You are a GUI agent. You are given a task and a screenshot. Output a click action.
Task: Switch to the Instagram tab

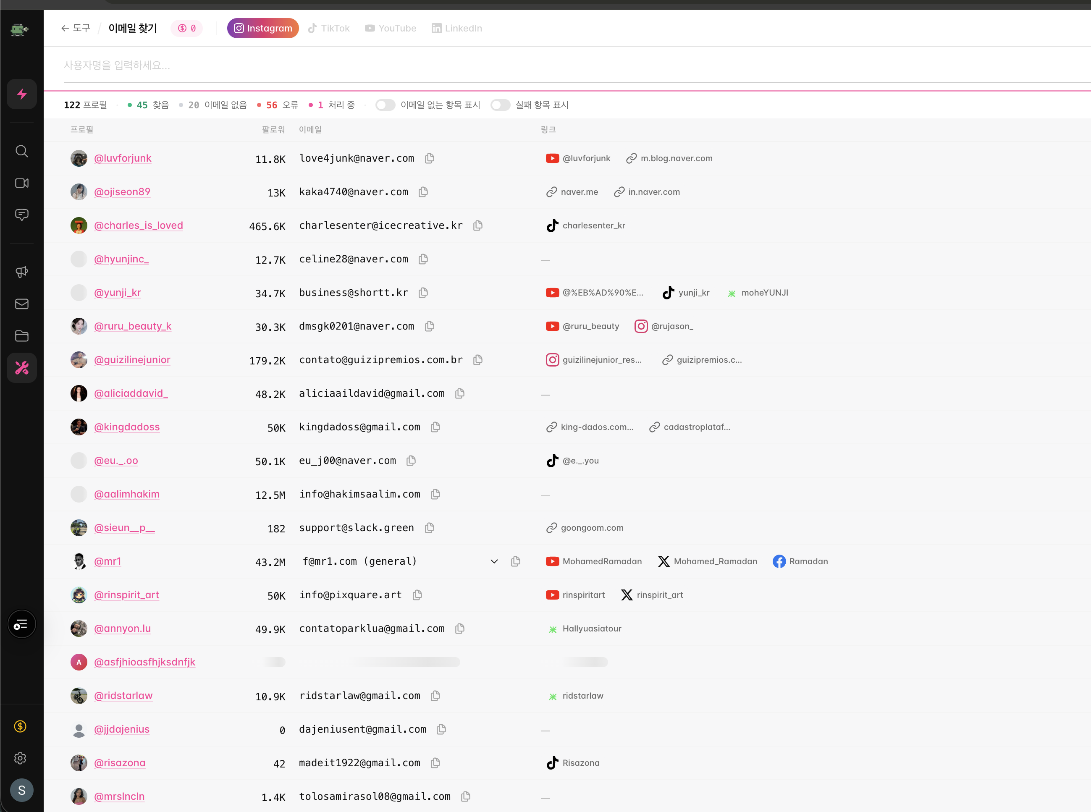pyautogui.click(x=263, y=28)
